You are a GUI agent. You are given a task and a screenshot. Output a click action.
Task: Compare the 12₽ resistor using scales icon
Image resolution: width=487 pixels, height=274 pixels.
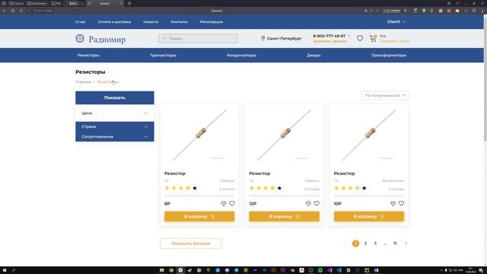308,203
